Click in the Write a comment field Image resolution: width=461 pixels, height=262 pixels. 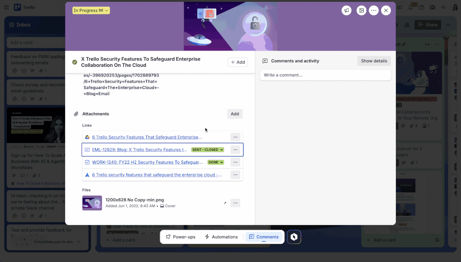325,75
